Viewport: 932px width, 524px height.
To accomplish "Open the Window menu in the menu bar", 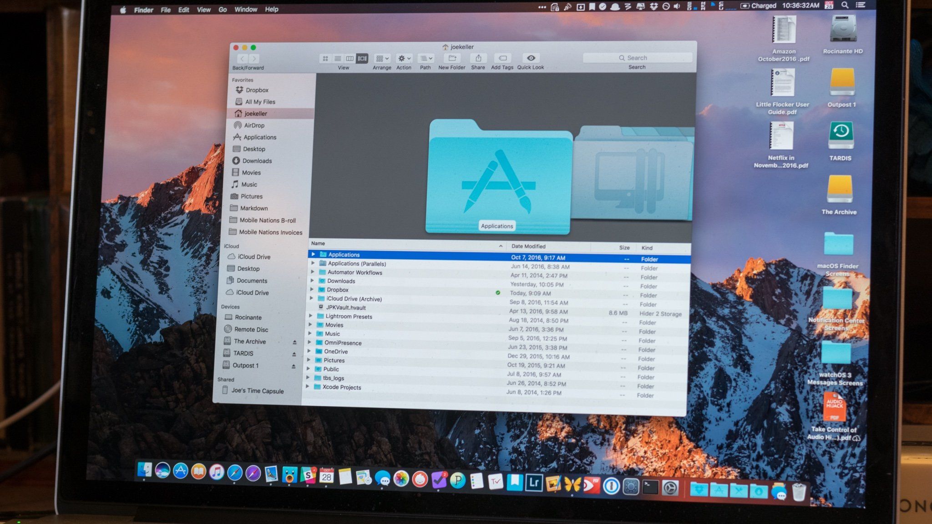I will tap(246, 10).
